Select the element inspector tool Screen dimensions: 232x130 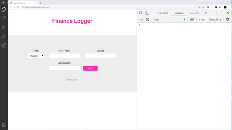141,13
